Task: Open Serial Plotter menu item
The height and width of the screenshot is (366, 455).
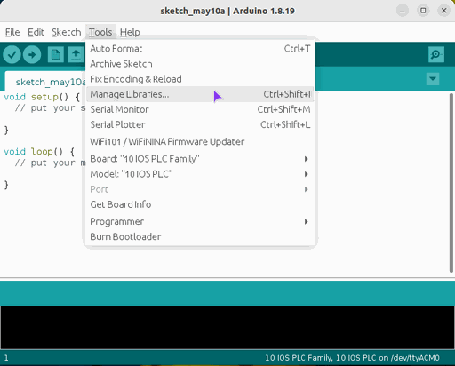Action: point(200,124)
